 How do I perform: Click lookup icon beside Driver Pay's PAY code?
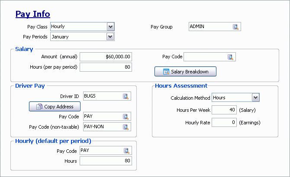pyautogui.click(x=126, y=117)
